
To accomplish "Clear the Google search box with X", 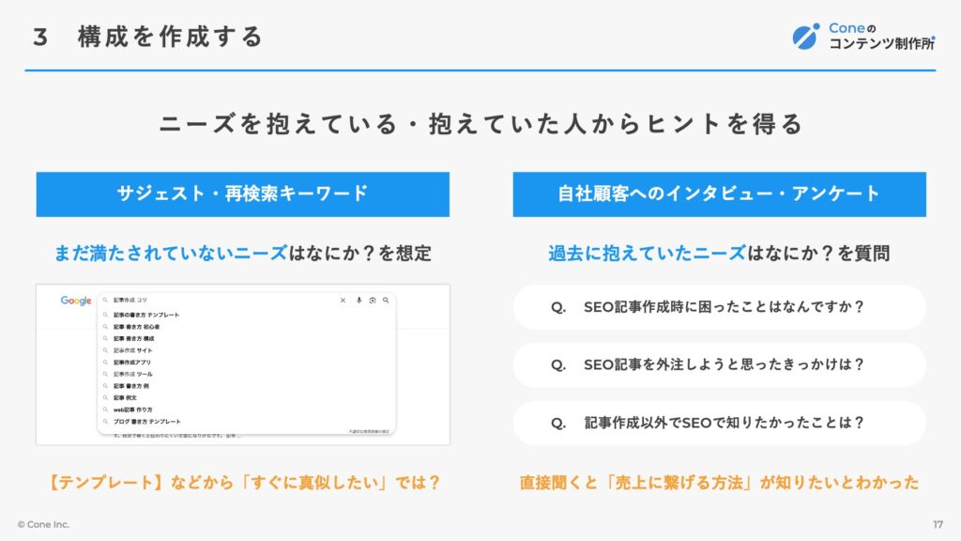I will point(343,300).
